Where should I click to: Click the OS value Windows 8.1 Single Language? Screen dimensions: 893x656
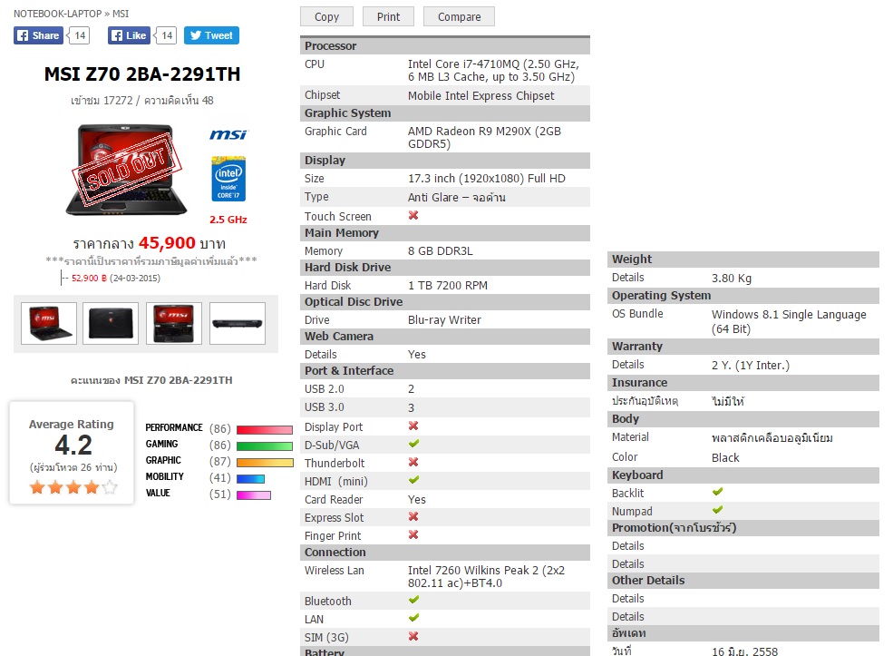tap(789, 322)
